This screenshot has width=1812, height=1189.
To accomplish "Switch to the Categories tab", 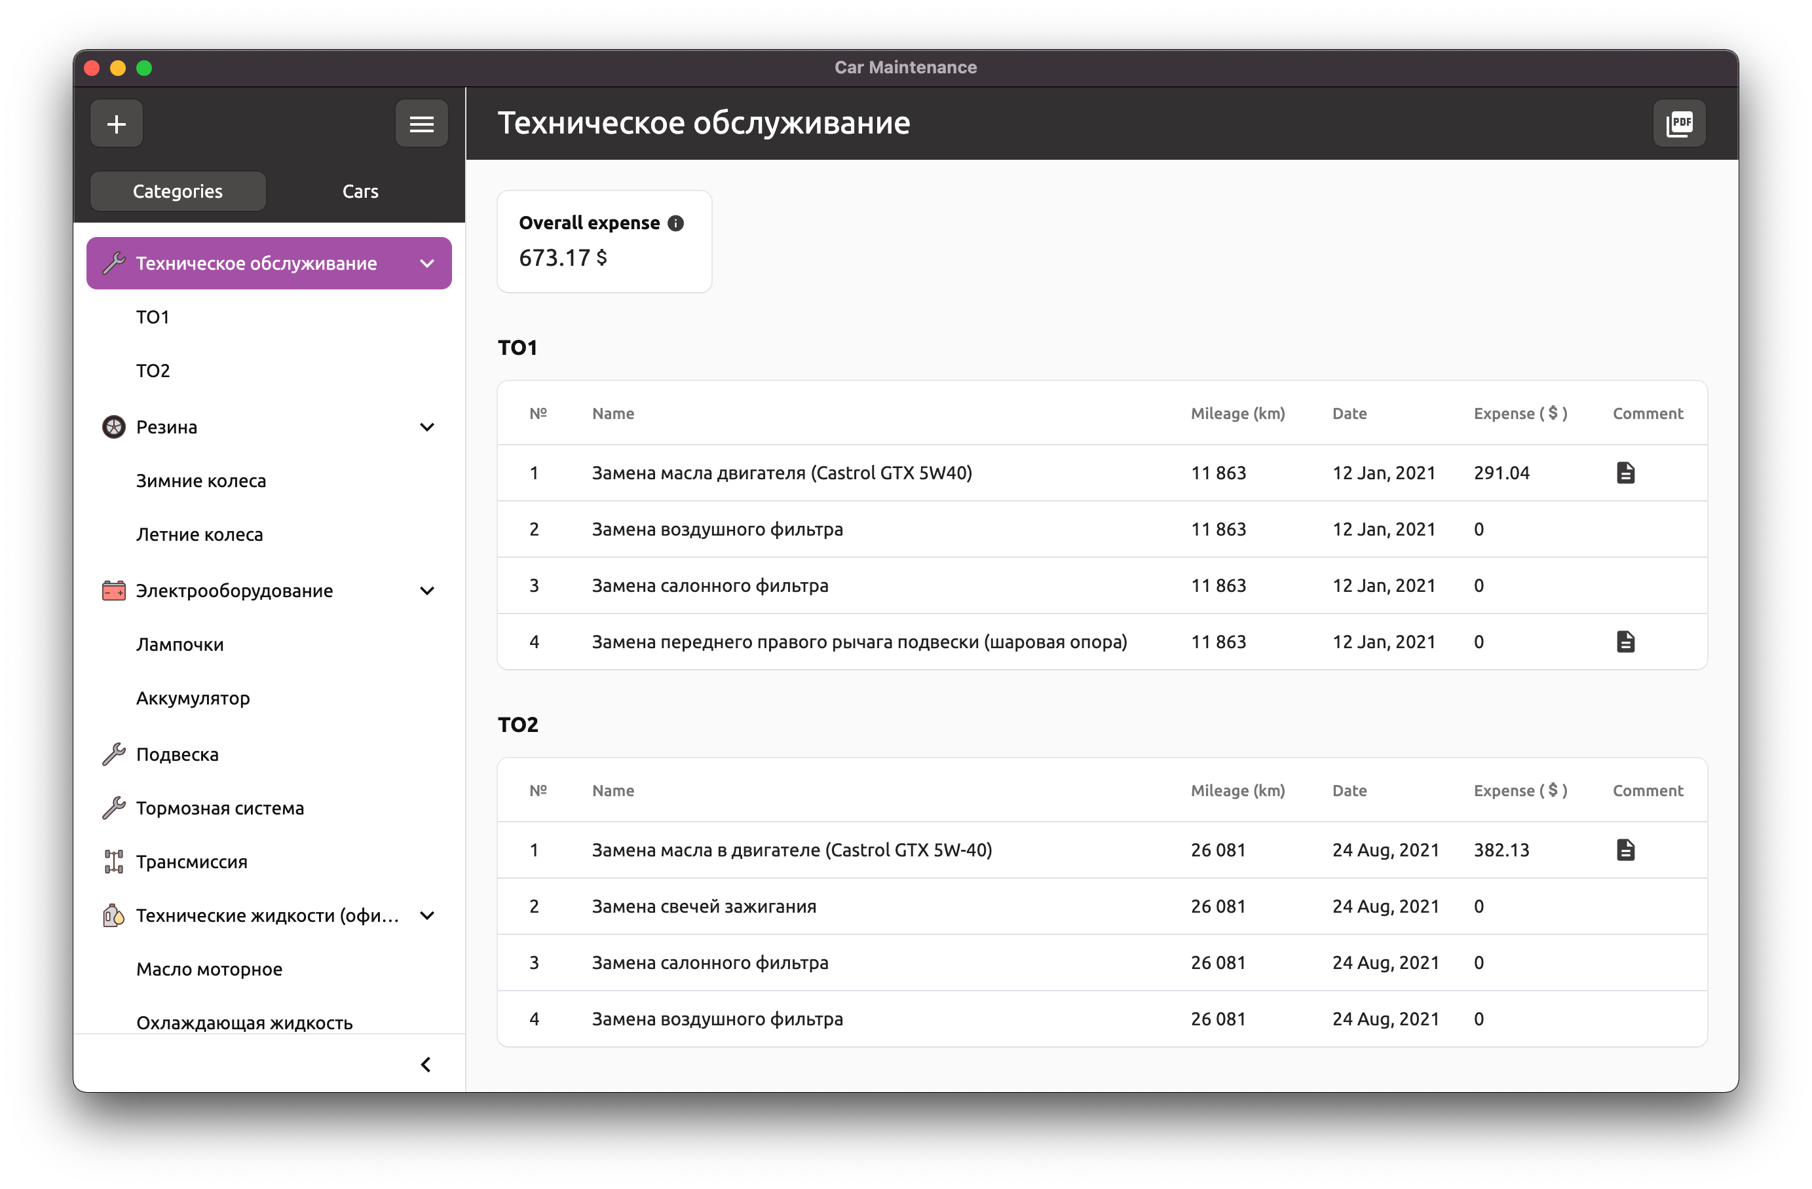I will tap(178, 191).
